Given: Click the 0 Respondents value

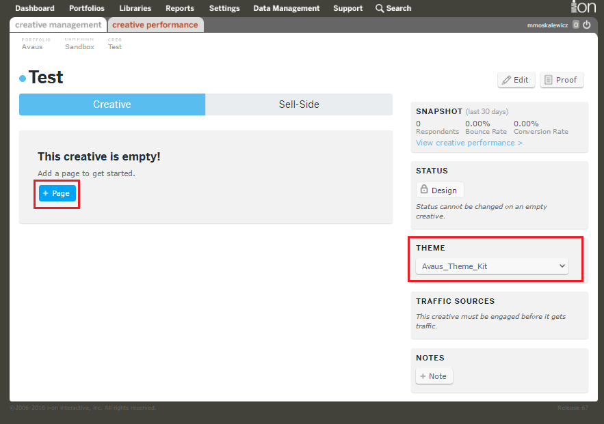Looking at the screenshot, I should [x=419, y=124].
